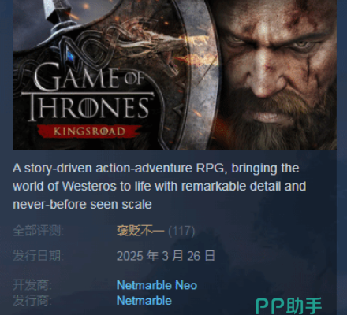Click the red KINGSROAD banner

[89, 131]
